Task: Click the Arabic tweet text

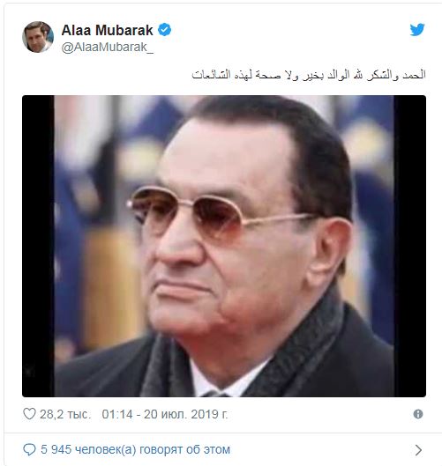Action: click(309, 74)
